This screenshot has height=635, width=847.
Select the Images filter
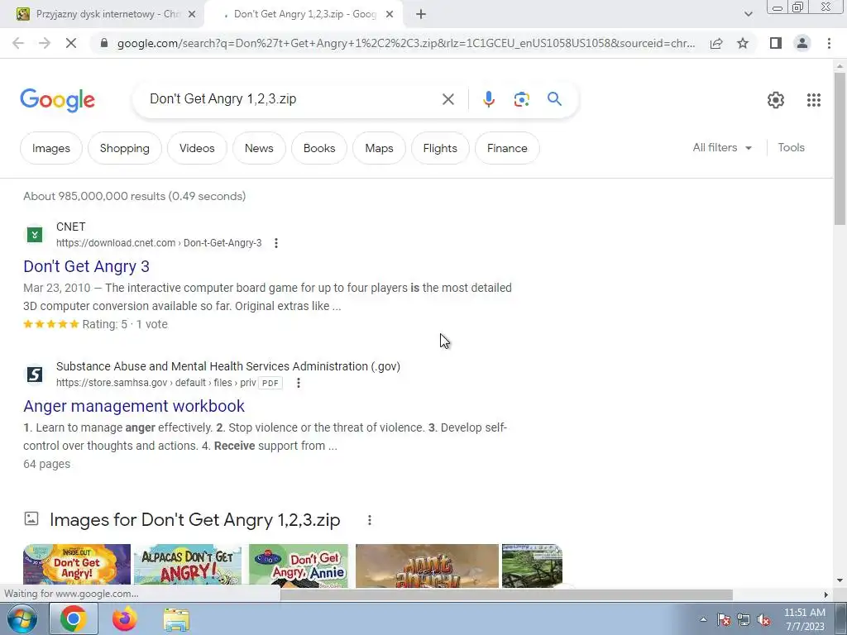coord(51,148)
